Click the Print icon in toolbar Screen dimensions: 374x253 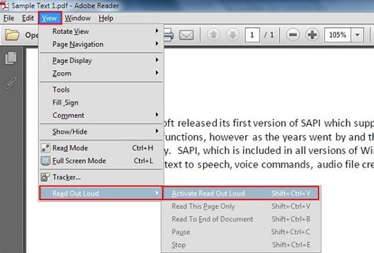tap(169, 35)
